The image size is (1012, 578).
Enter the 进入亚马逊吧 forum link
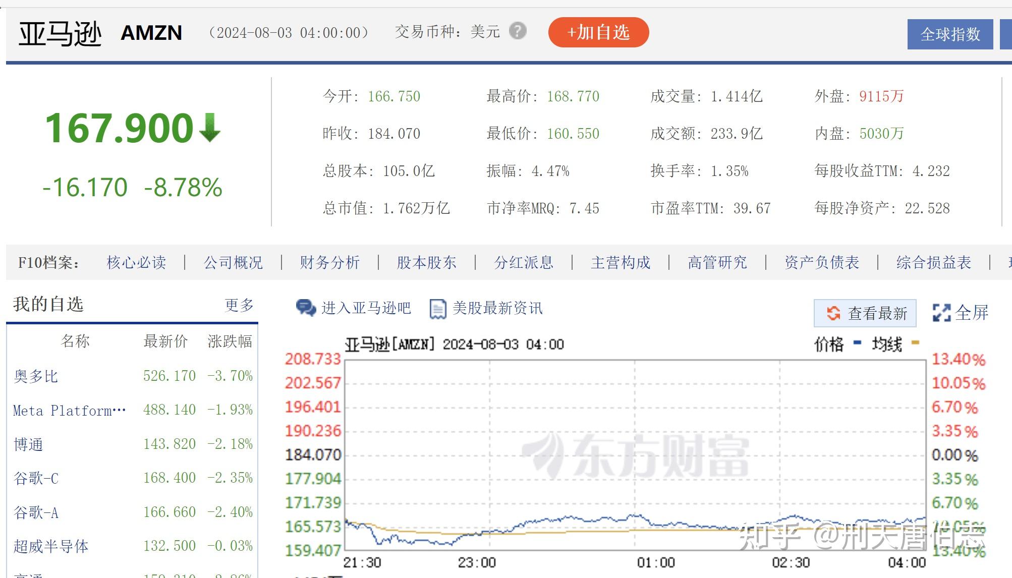coord(366,308)
